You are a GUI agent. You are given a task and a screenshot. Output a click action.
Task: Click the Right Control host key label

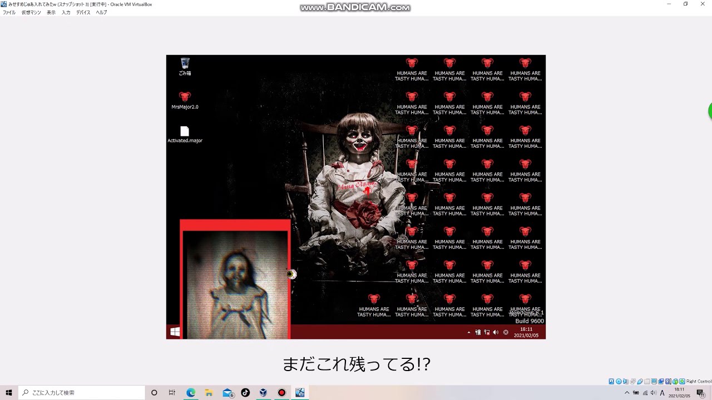click(699, 381)
